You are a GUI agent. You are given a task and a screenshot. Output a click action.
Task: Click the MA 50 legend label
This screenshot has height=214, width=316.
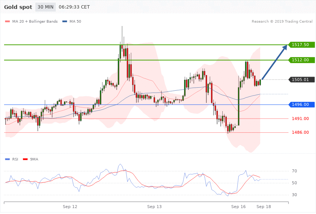click(75, 21)
